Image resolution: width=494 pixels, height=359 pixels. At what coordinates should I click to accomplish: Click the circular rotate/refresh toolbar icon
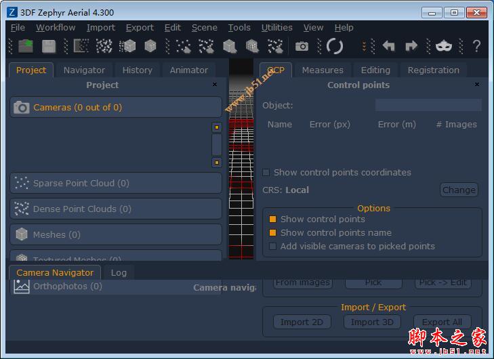(x=335, y=46)
